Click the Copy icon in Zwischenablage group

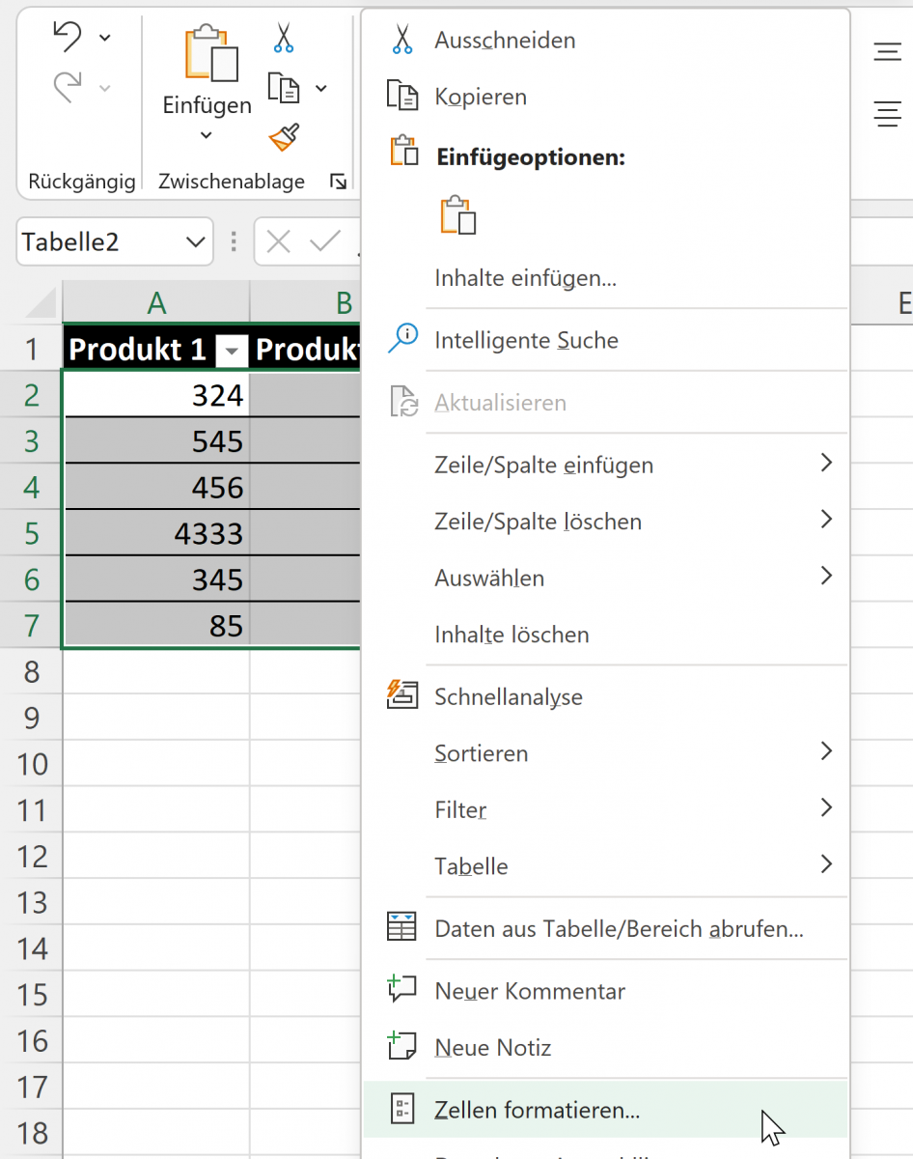click(285, 89)
